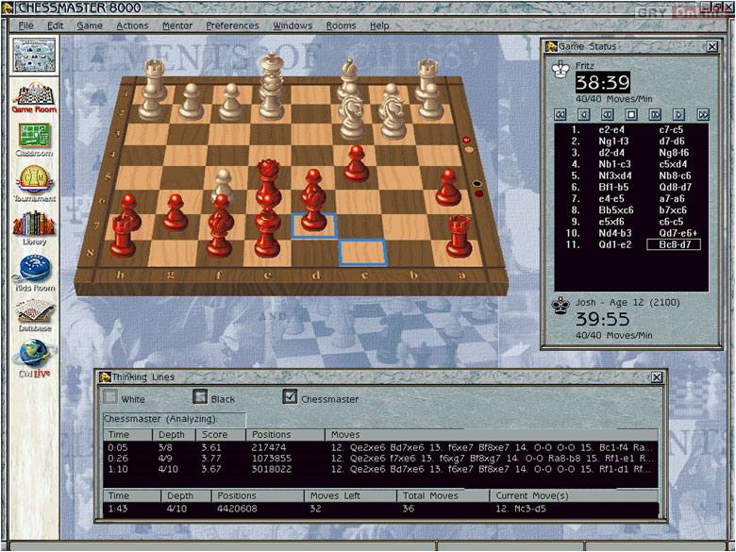Open the Library bookshelf icon
The image size is (736, 552).
pyautogui.click(x=34, y=228)
